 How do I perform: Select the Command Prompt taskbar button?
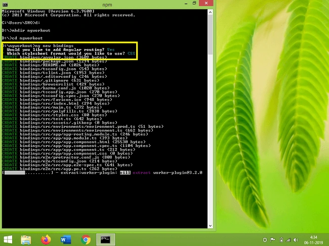[106, 239]
